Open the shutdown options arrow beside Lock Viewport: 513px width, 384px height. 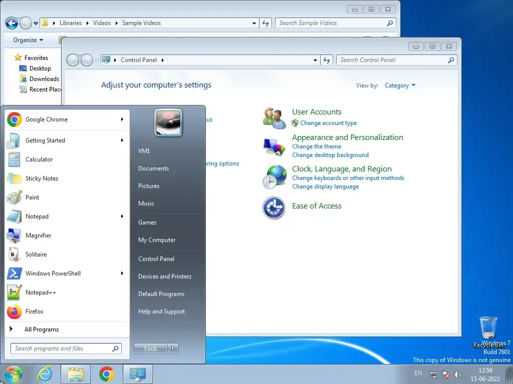[x=173, y=348]
